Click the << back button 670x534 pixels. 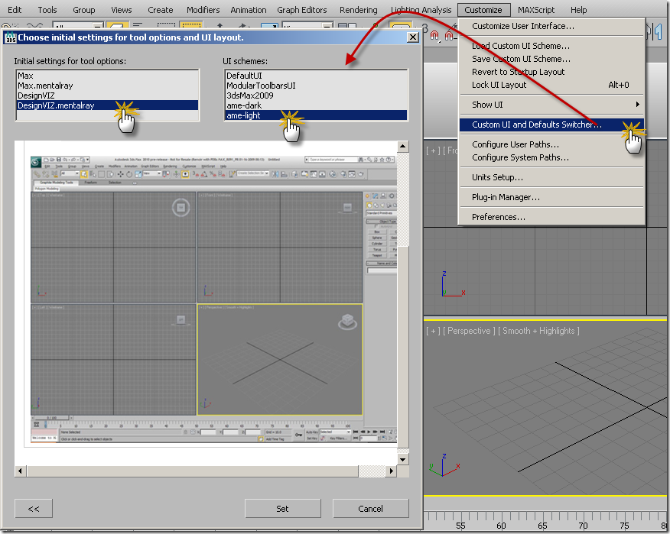pyautogui.click(x=34, y=508)
